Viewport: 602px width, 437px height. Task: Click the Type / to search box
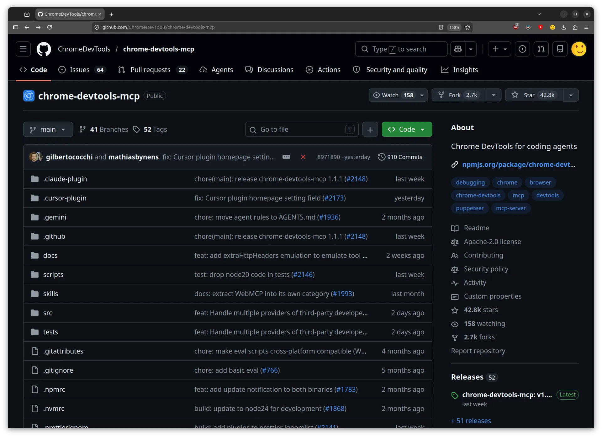click(401, 49)
